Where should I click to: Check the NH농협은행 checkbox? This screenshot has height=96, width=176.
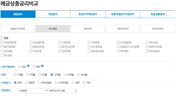tap(31, 42)
